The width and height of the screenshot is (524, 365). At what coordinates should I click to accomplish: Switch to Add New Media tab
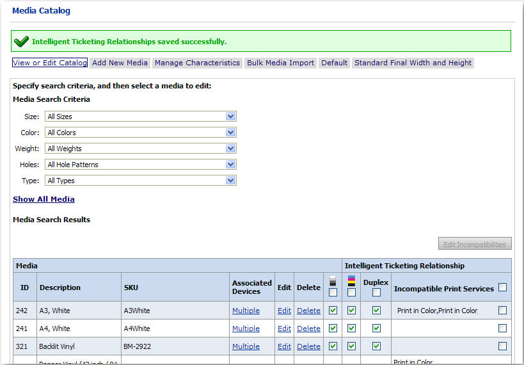pyautogui.click(x=120, y=63)
